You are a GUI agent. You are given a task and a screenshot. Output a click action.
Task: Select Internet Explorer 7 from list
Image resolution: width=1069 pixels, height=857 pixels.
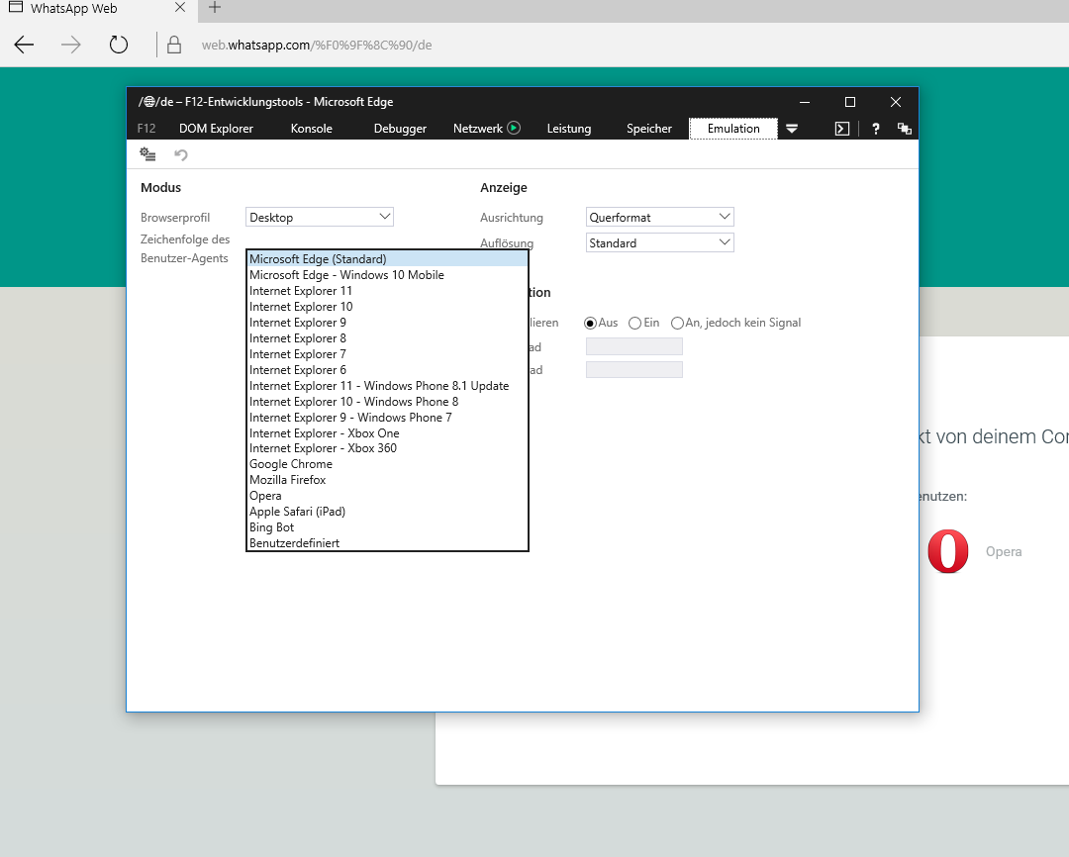coord(387,354)
